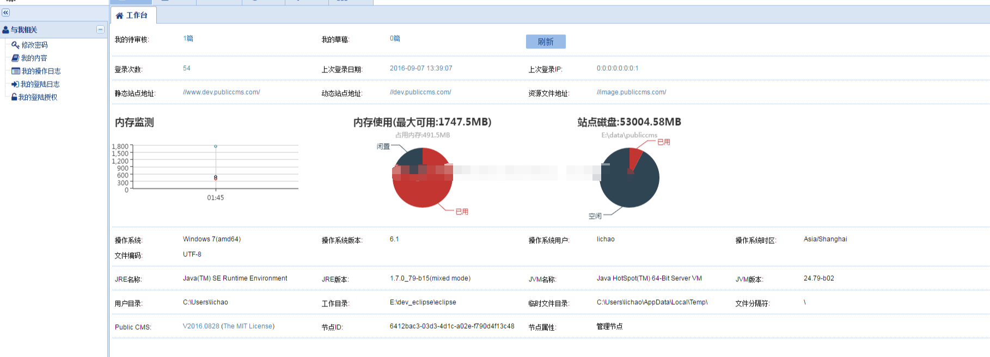The height and width of the screenshot is (357, 990).
Task: Open 修改密码 in sidebar
Action: (x=34, y=45)
